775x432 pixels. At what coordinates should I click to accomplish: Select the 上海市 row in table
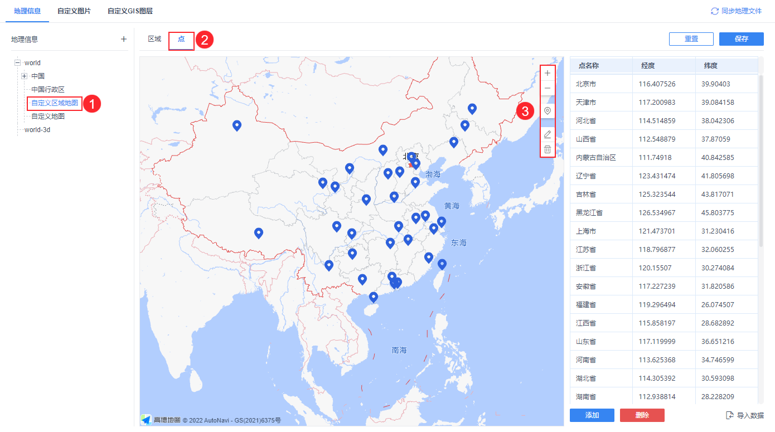(x=664, y=231)
